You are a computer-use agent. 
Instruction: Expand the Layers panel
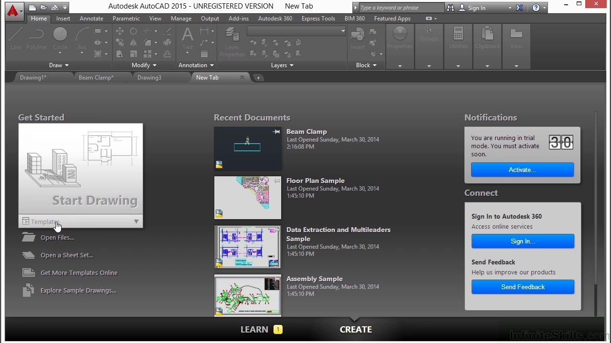coord(282,65)
